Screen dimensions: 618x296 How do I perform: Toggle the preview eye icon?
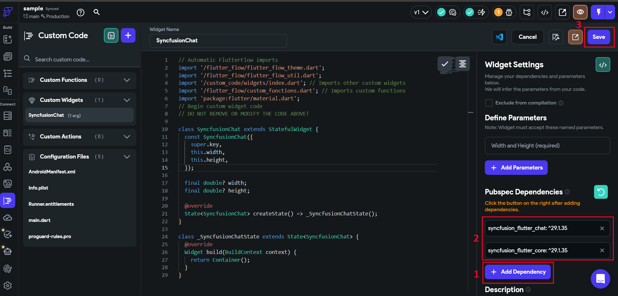pos(579,12)
